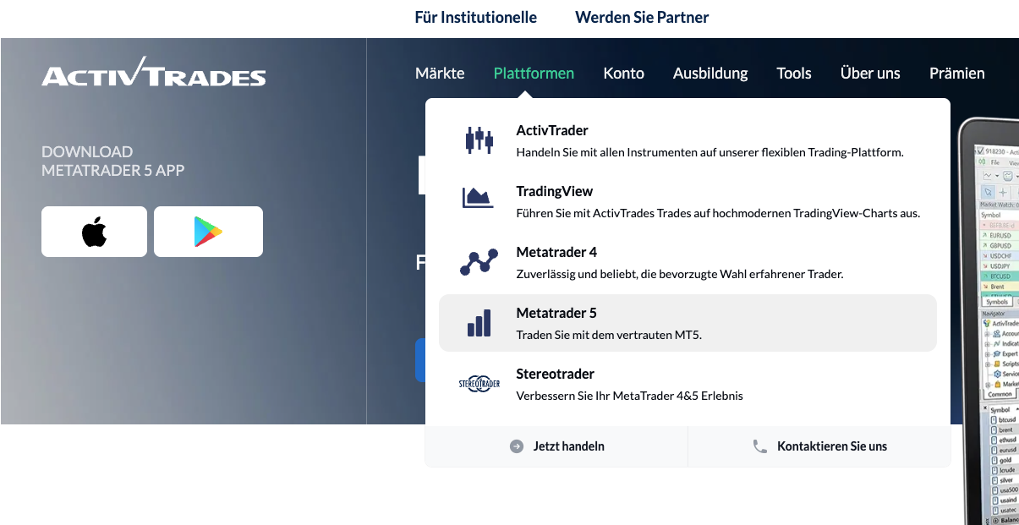Click the TradingView chart icon
The image size is (1019, 525).
pyautogui.click(x=479, y=197)
